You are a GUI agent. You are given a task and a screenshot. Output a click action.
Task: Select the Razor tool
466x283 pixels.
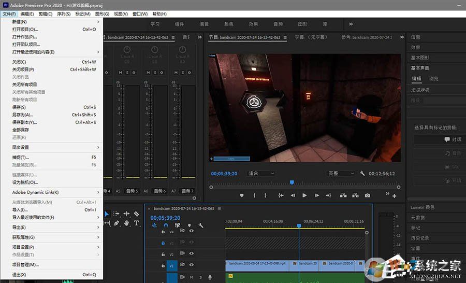click(x=136, y=214)
